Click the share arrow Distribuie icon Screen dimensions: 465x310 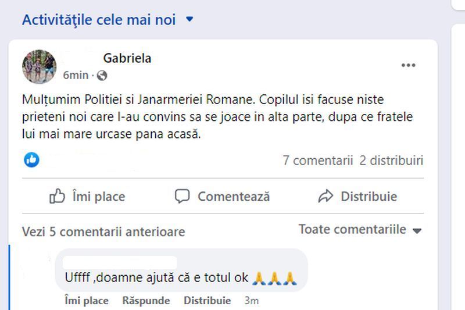click(x=325, y=197)
